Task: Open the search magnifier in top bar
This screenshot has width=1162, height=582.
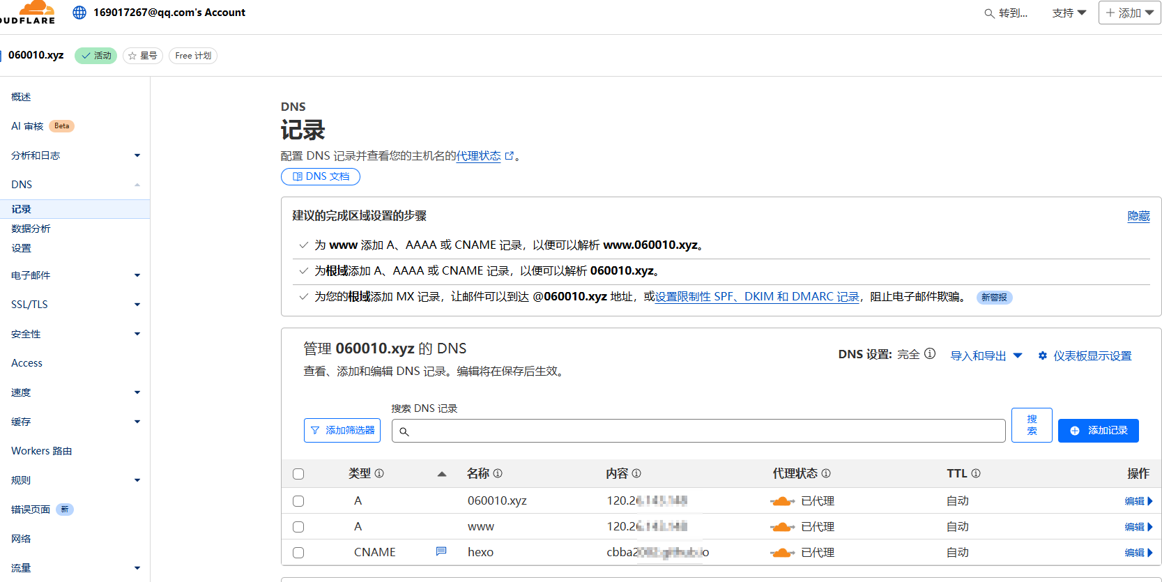Action: click(989, 13)
